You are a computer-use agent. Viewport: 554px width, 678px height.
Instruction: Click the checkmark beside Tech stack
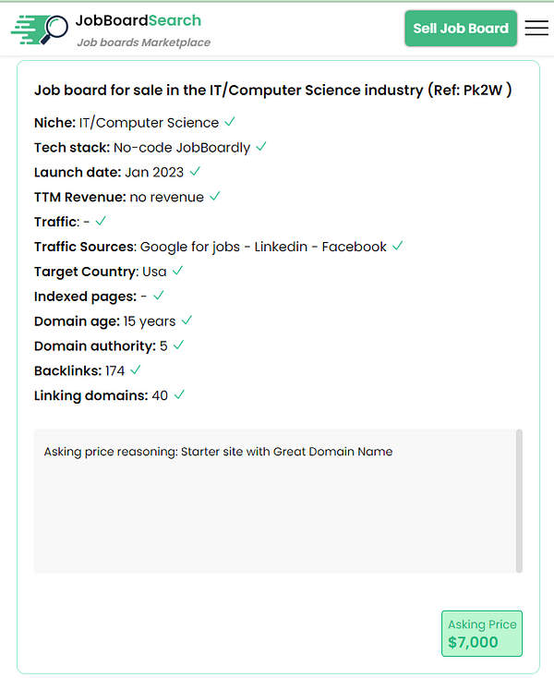click(x=261, y=147)
